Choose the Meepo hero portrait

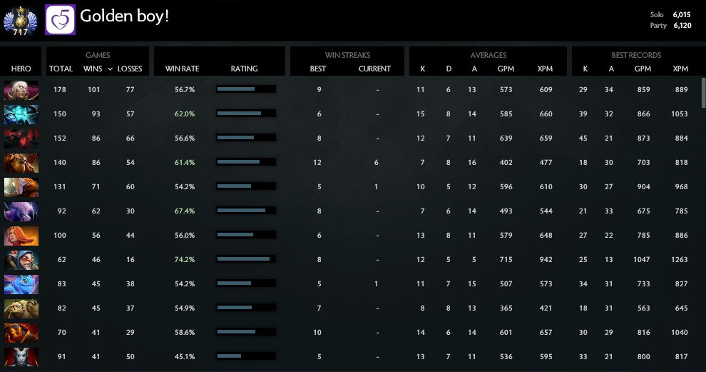click(21, 260)
